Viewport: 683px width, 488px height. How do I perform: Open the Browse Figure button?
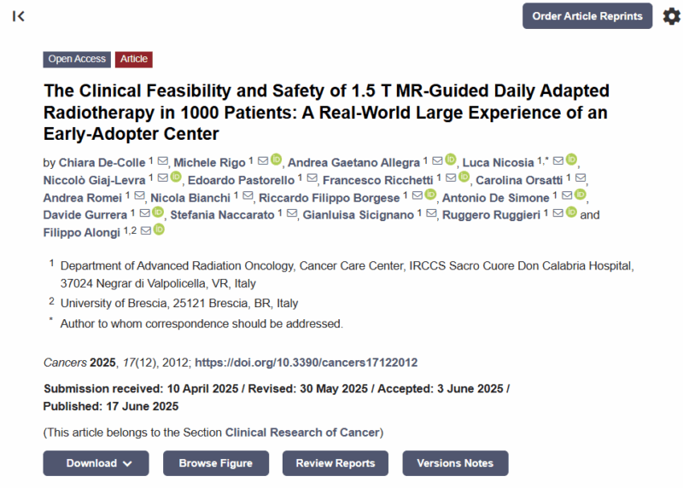(x=216, y=463)
